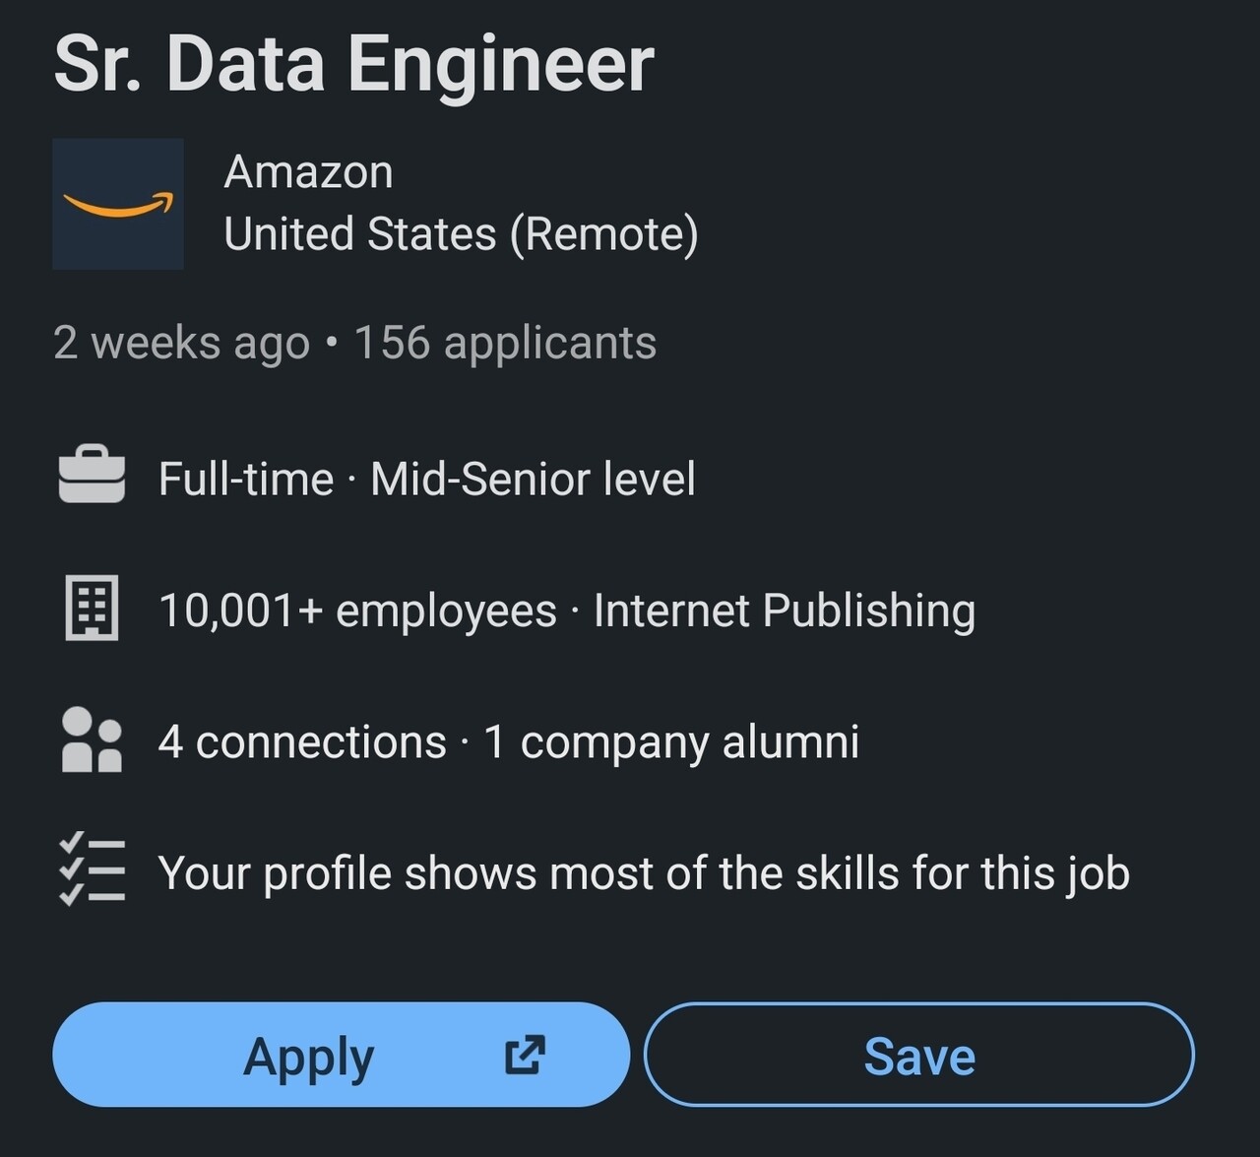Click the Full-time employment type text

(x=246, y=480)
